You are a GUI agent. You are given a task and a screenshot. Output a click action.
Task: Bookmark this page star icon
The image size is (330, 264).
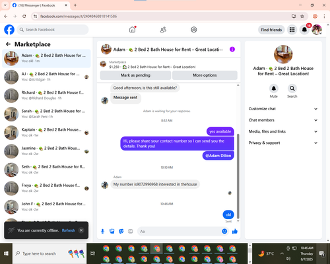pyautogui.click(x=302, y=16)
